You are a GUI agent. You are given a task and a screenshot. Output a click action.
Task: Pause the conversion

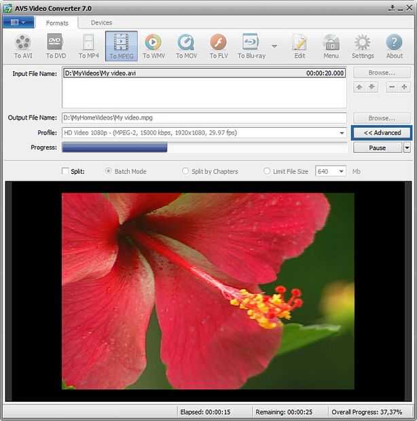[x=377, y=147]
